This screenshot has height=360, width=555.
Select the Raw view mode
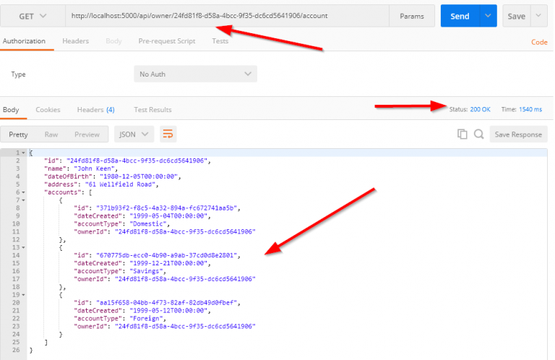(51, 134)
